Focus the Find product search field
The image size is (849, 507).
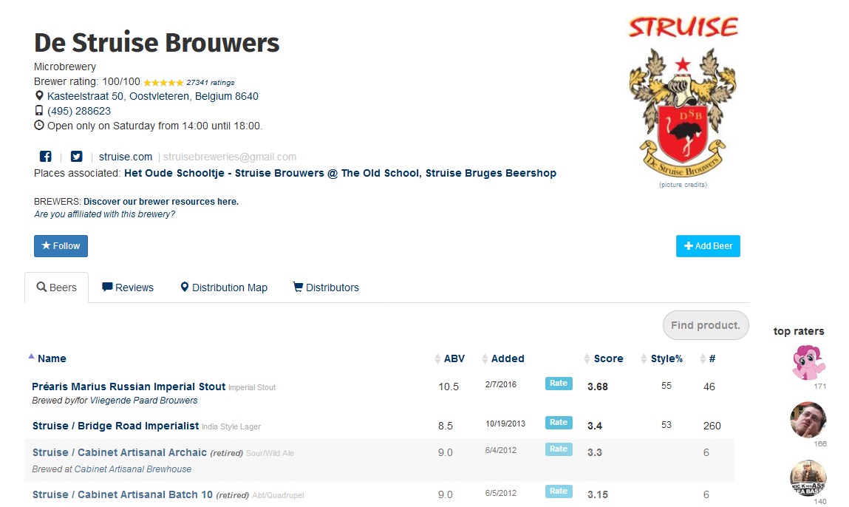[x=706, y=325]
